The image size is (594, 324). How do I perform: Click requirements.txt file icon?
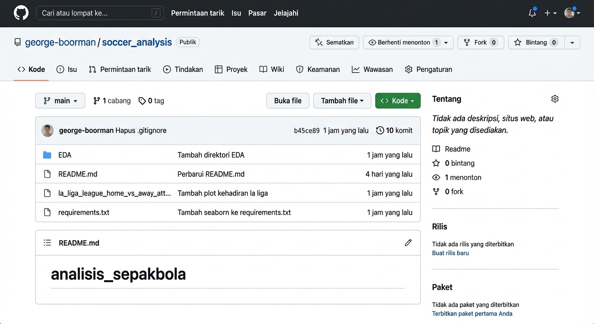[47, 212]
